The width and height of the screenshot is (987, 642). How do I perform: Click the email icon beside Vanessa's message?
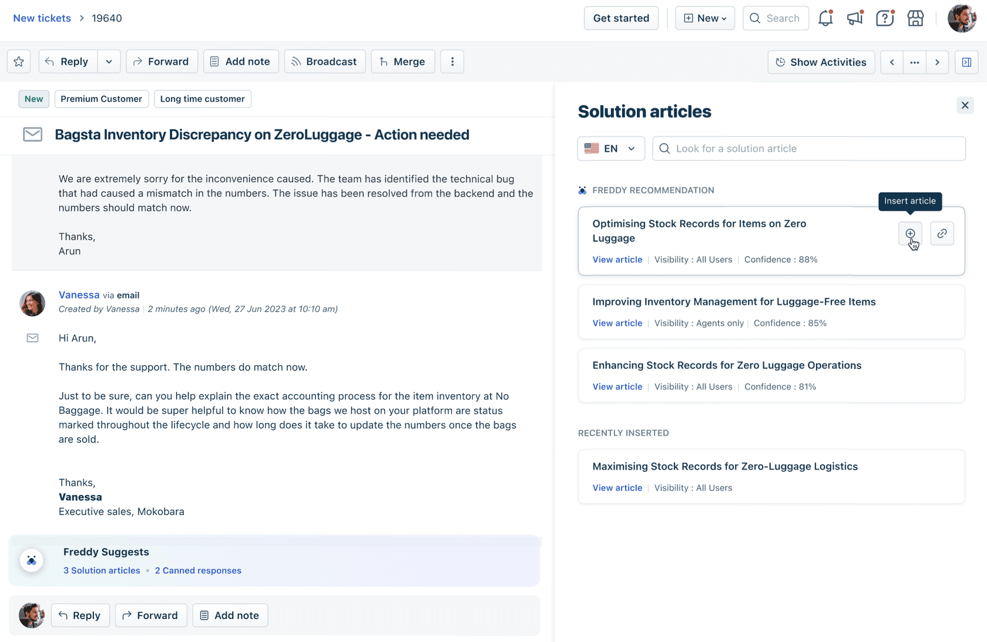tap(32, 338)
